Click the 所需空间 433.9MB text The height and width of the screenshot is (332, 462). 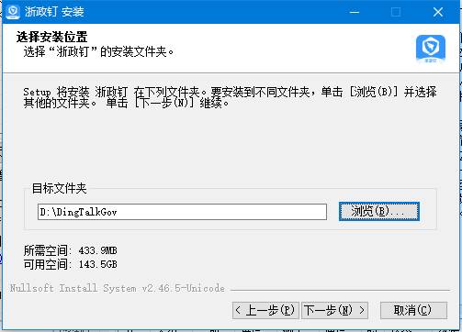pos(70,250)
